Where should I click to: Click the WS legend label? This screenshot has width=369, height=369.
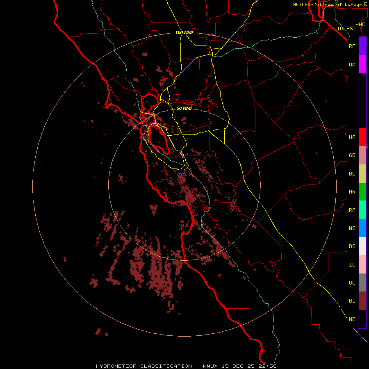pos(352,228)
